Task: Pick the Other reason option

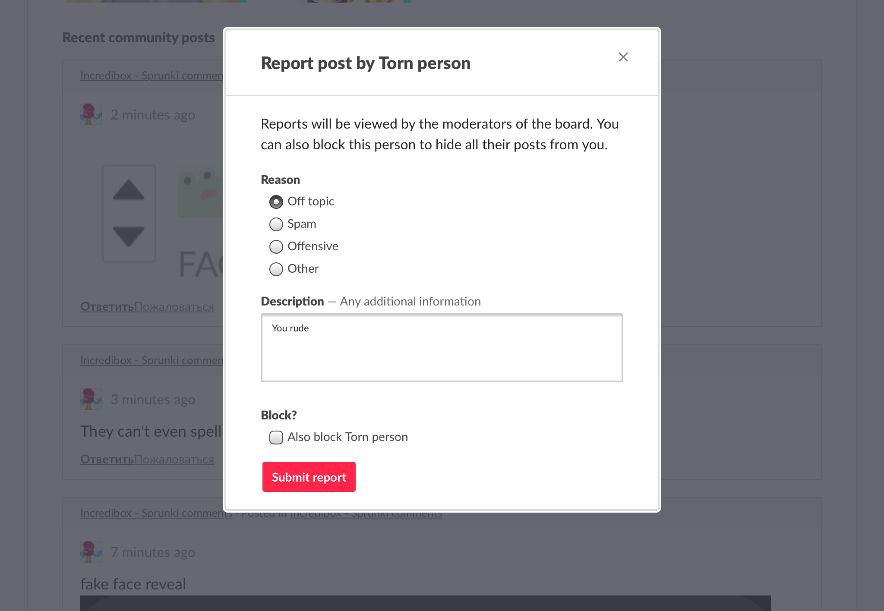Action: pos(276,269)
